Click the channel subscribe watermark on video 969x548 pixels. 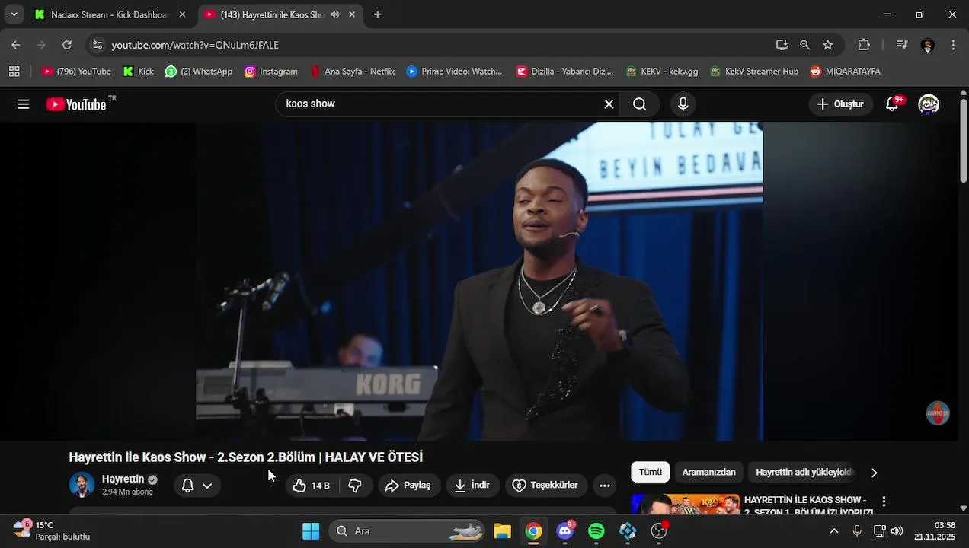937,413
